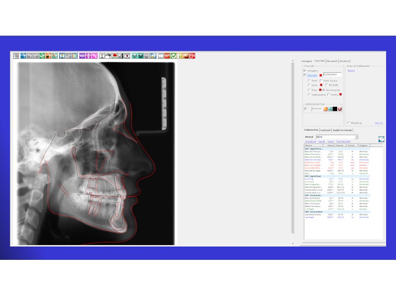Viewport: 396px width, 297px height.
Task: Click the orange arrow pointer toolbar icon
Action: (x=48, y=56)
